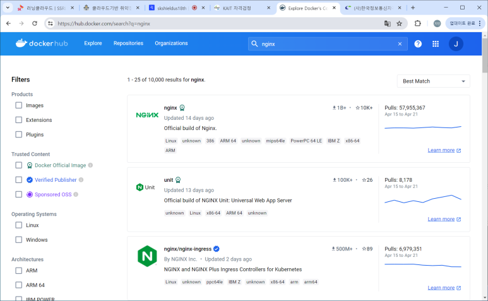Click info icon beside Verified Publisher
The height and width of the screenshot is (301, 488).
coord(81,180)
